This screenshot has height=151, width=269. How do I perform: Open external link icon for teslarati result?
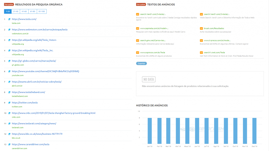[x=9, y=124]
